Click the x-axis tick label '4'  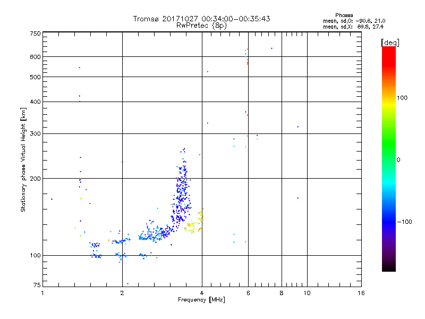[x=202, y=293]
